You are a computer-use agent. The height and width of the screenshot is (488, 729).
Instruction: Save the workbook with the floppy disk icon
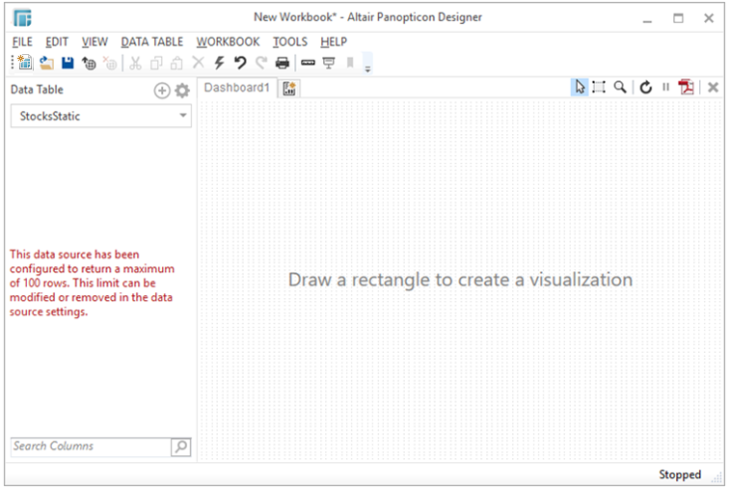[x=67, y=63]
